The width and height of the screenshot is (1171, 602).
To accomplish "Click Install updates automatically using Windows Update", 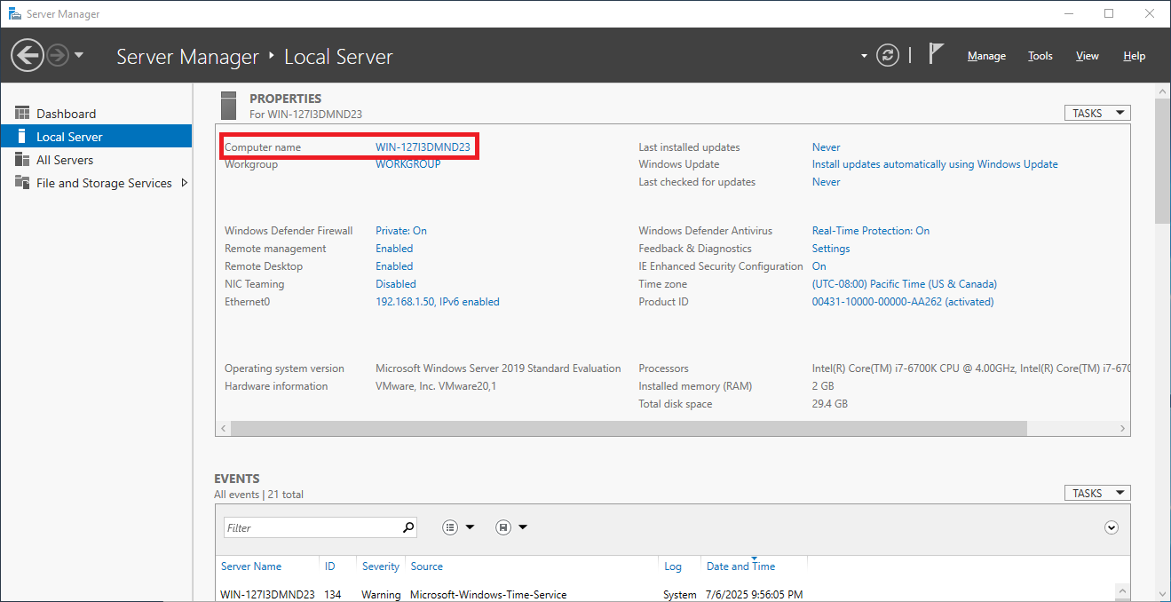I will point(934,163).
